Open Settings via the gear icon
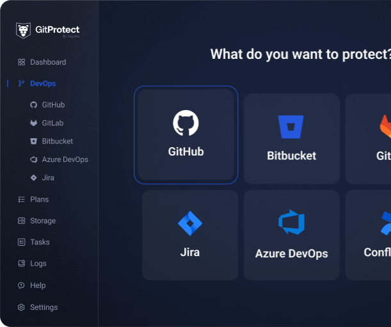 pos(21,307)
